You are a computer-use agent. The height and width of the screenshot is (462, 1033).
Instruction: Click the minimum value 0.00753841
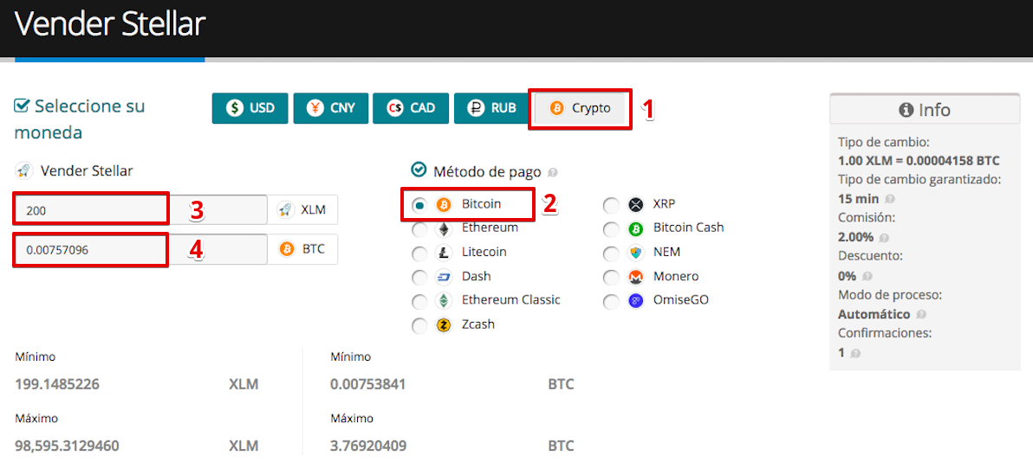tap(368, 384)
